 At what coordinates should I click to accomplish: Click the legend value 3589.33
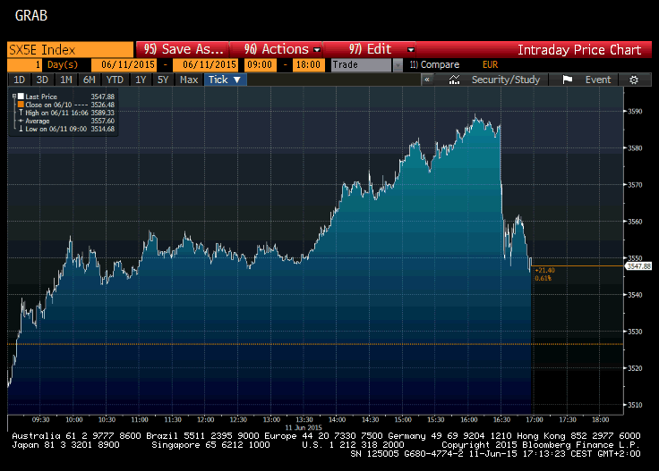[x=103, y=113]
